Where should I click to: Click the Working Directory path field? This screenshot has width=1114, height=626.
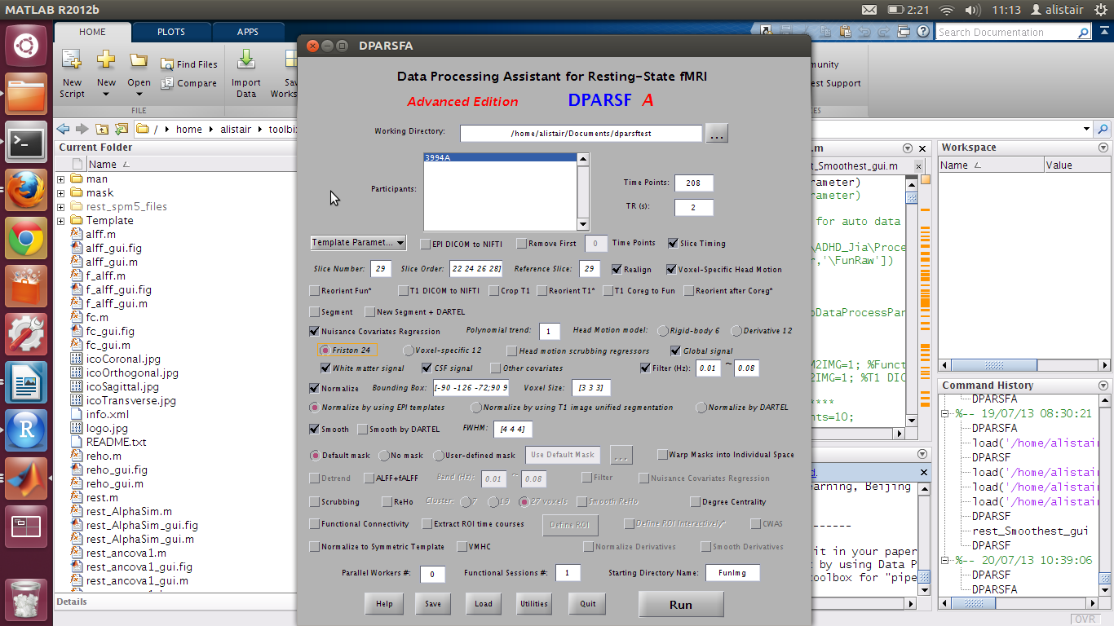[581, 133]
